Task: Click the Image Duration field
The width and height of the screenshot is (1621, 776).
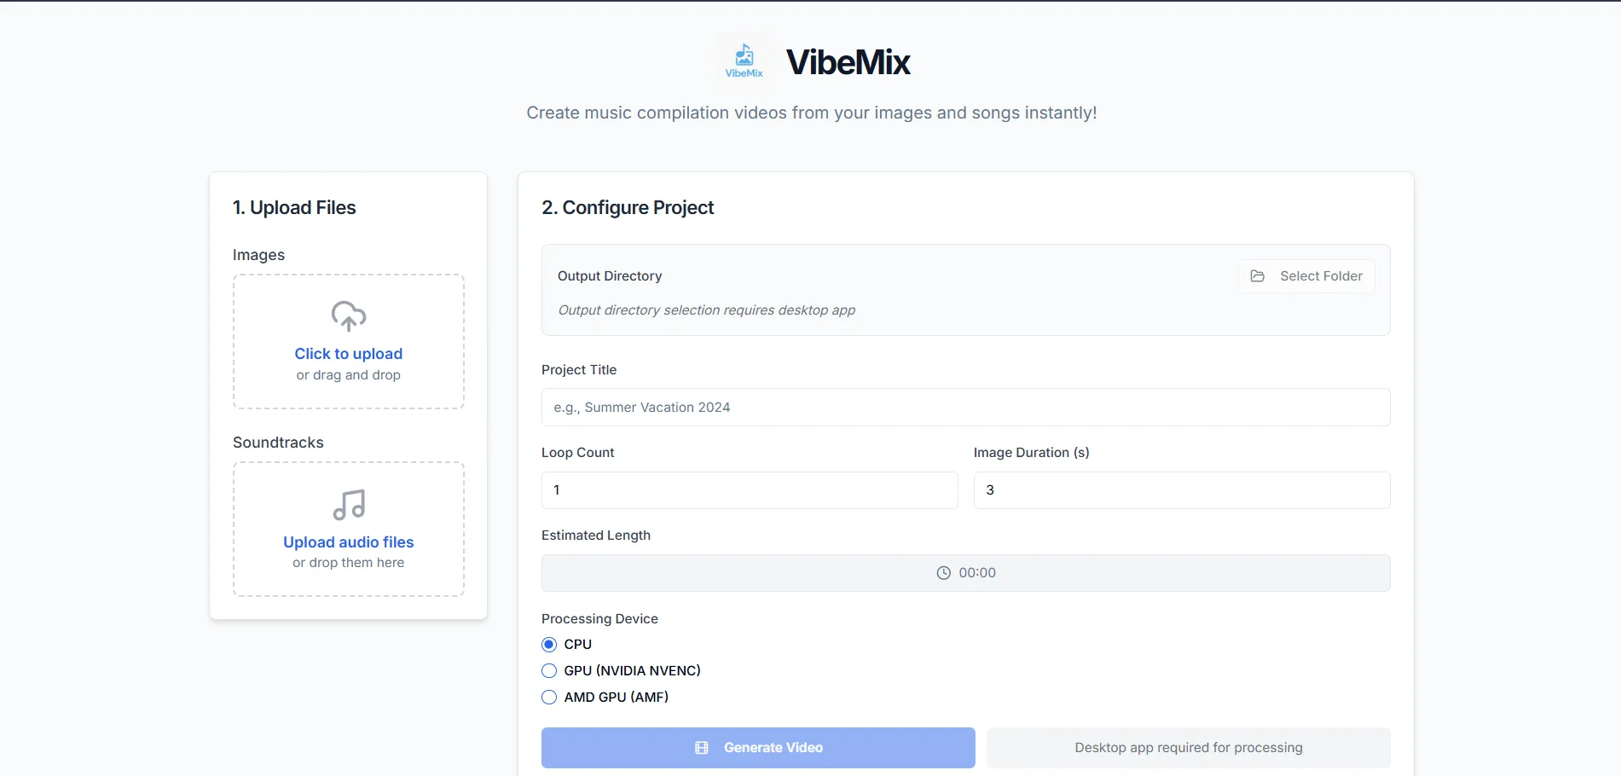Action: tap(1180, 489)
